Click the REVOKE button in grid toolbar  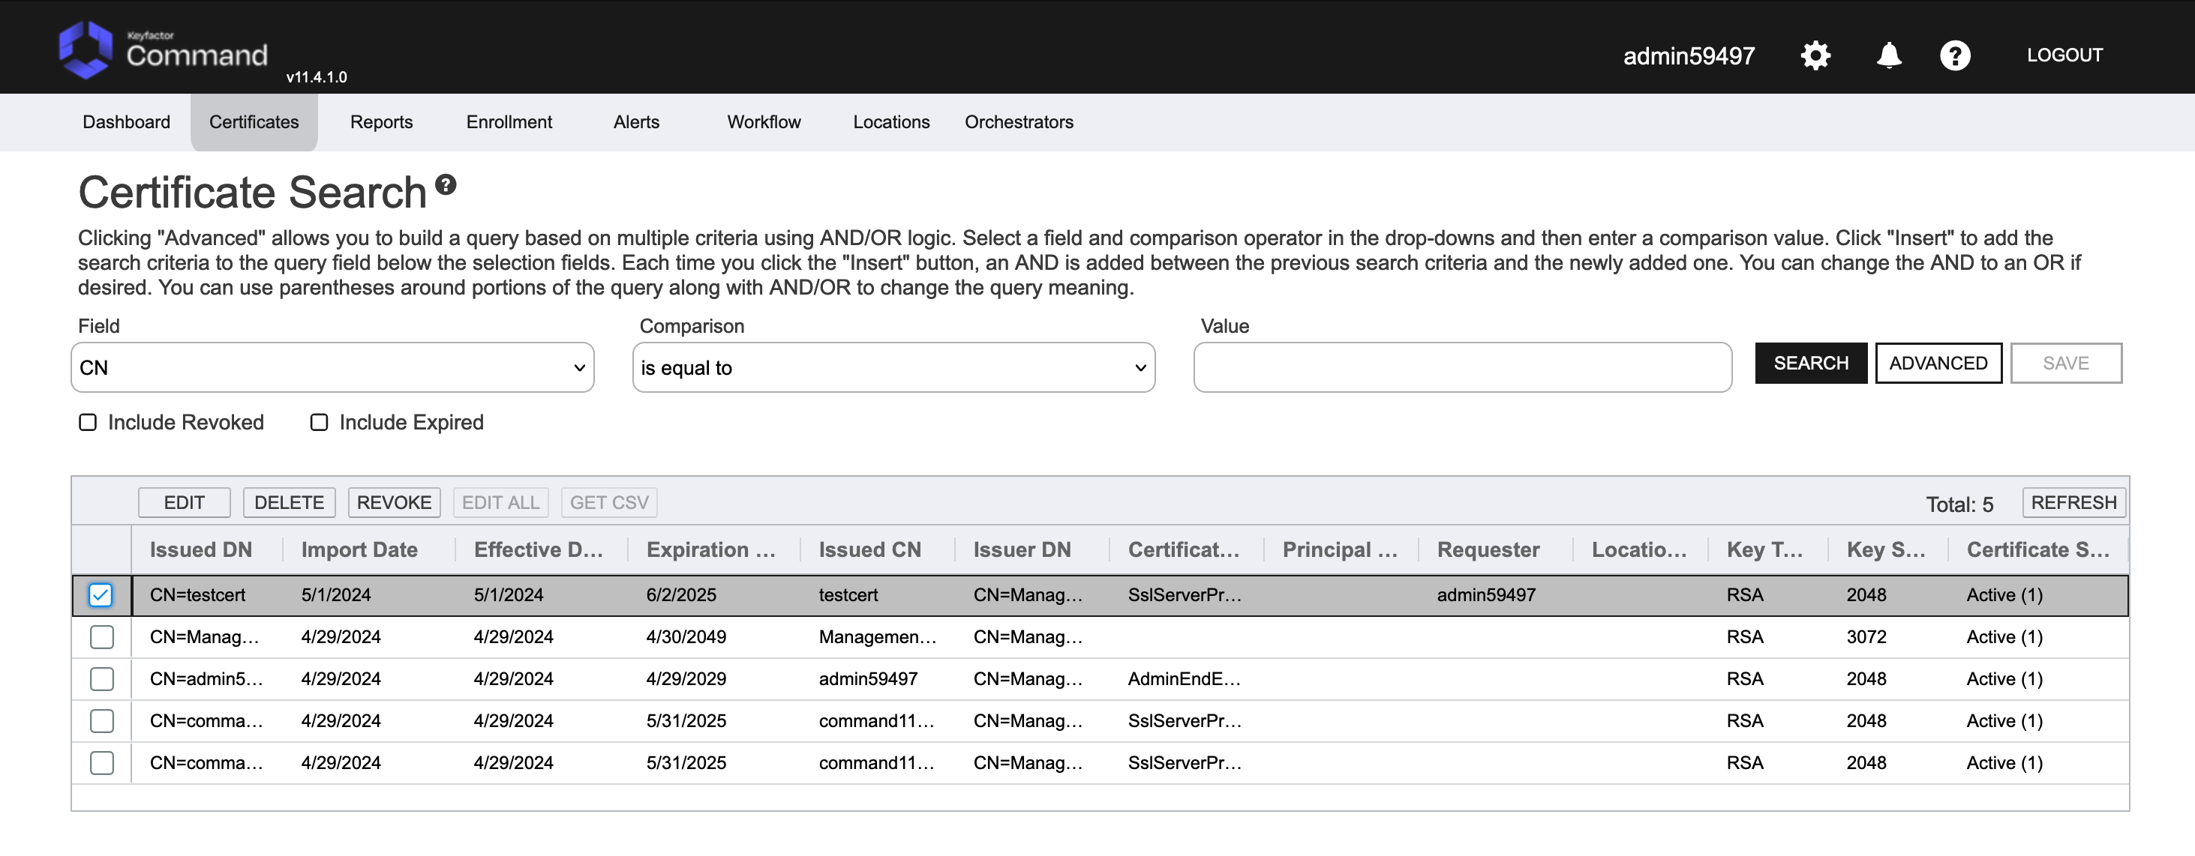[394, 502]
